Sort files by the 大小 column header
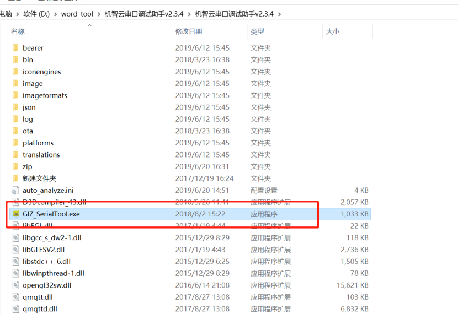This screenshot has width=458, height=314. [x=333, y=31]
